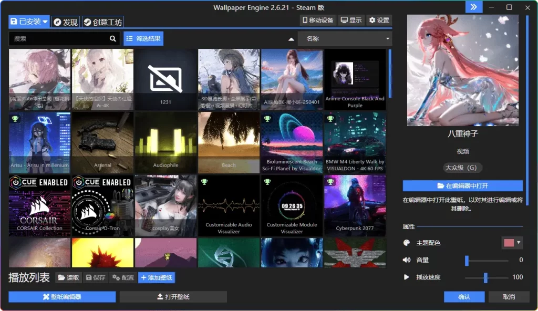
Task: Click the search magnifier icon
Action: (x=112, y=39)
